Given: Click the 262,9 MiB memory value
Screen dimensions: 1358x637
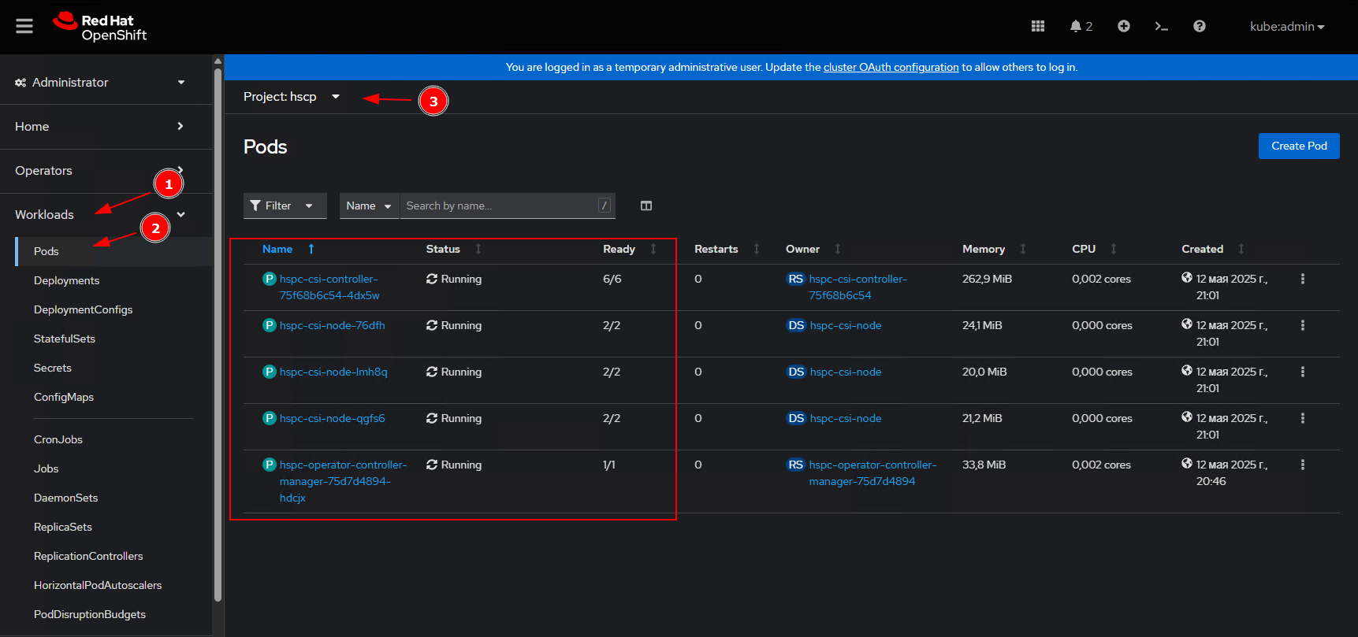Looking at the screenshot, I should pyautogui.click(x=987, y=279).
